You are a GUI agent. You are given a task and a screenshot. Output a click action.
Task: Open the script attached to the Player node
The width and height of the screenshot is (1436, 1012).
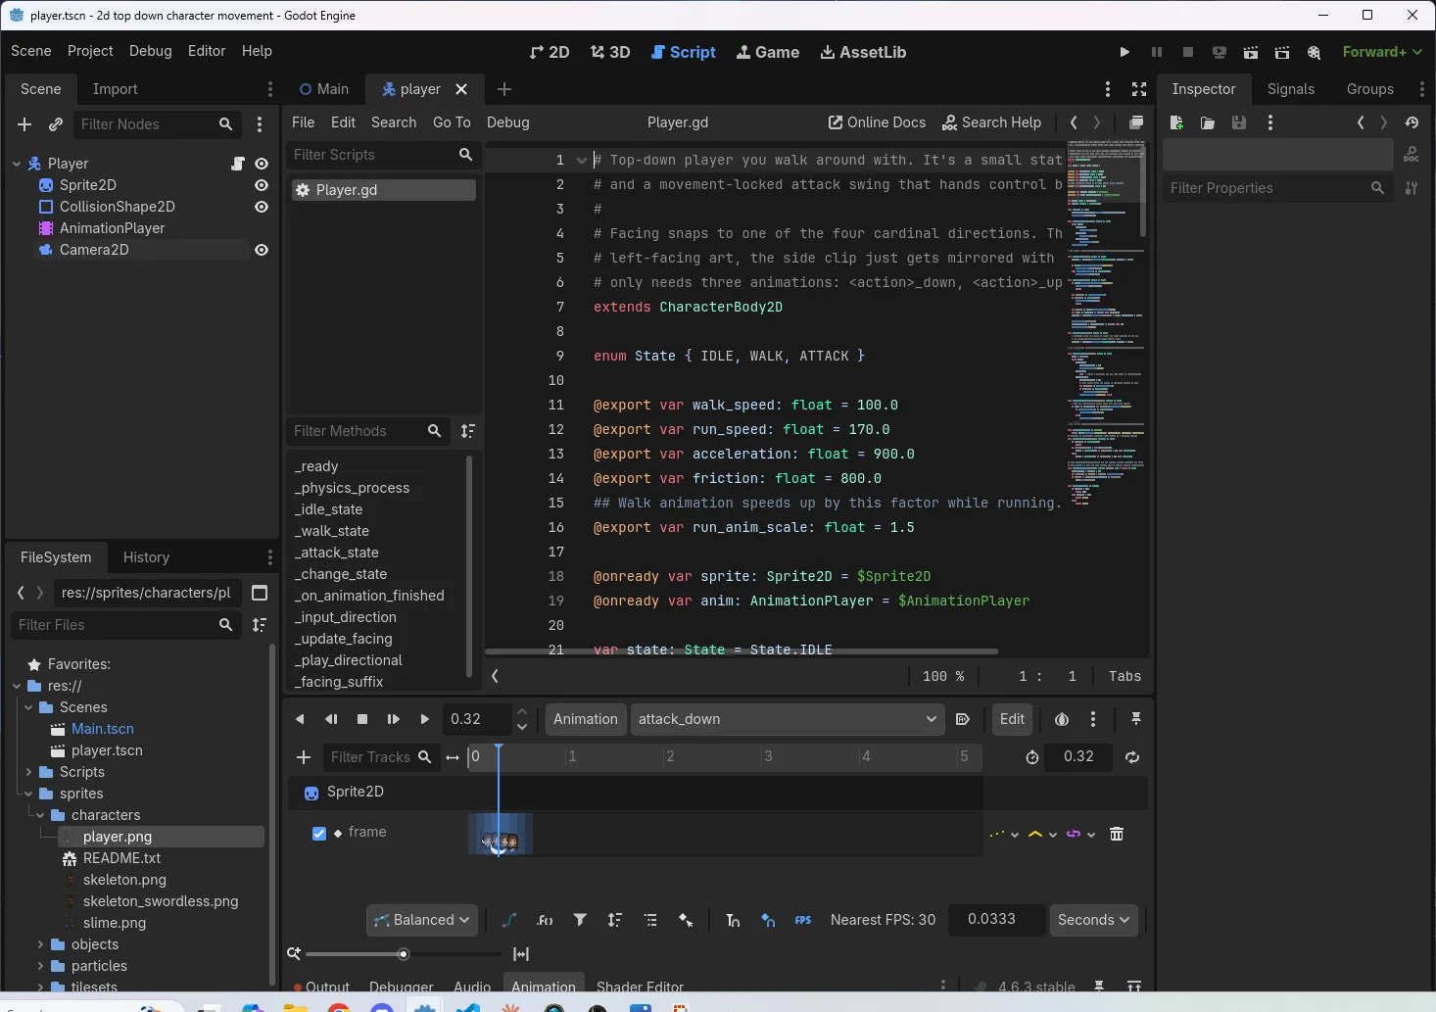pyautogui.click(x=238, y=164)
